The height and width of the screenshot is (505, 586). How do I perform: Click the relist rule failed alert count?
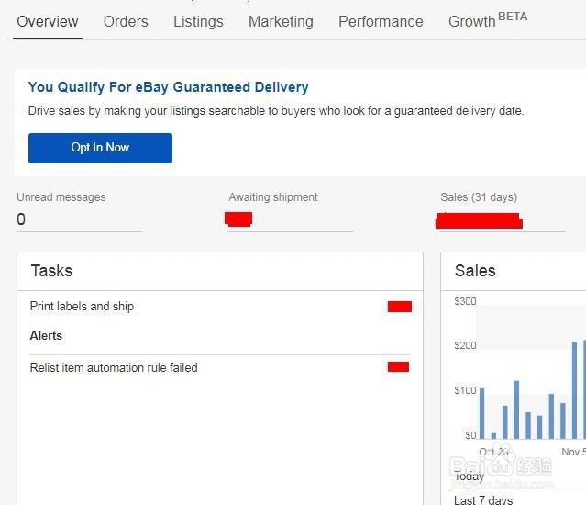click(x=398, y=367)
